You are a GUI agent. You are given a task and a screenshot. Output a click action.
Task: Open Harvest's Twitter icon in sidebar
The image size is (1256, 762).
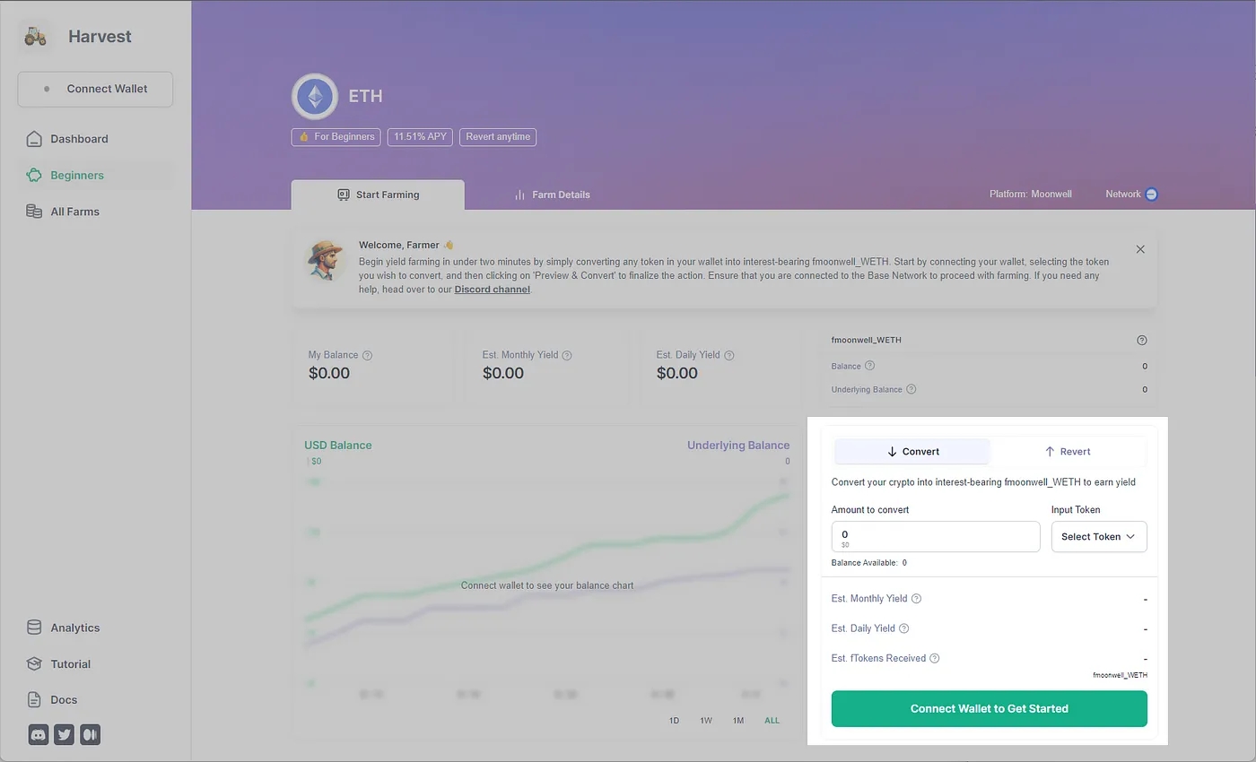click(x=64, y=734)
